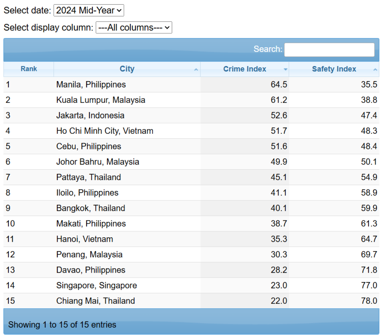Click Pattaya's safety index value 54.9
Image resolution: width=383 pixels, height=335 pixels.
[369, 177]
